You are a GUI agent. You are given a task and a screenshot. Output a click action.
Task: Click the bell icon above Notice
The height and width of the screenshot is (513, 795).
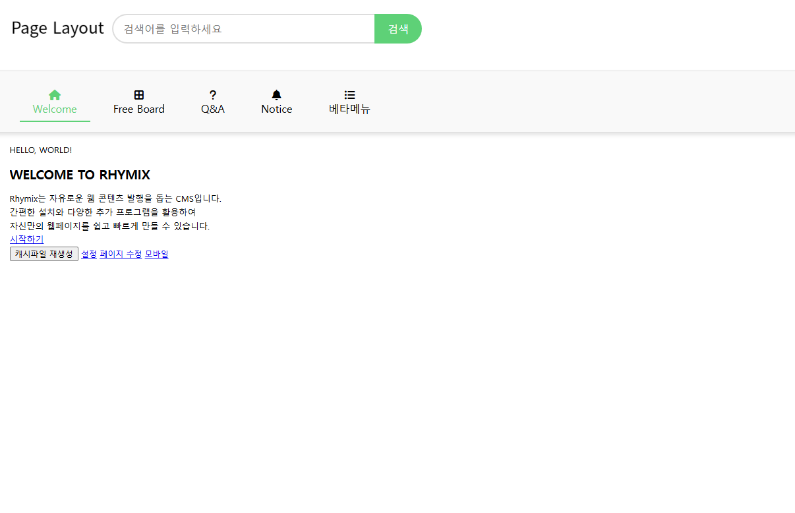click(x=277, y=95)
